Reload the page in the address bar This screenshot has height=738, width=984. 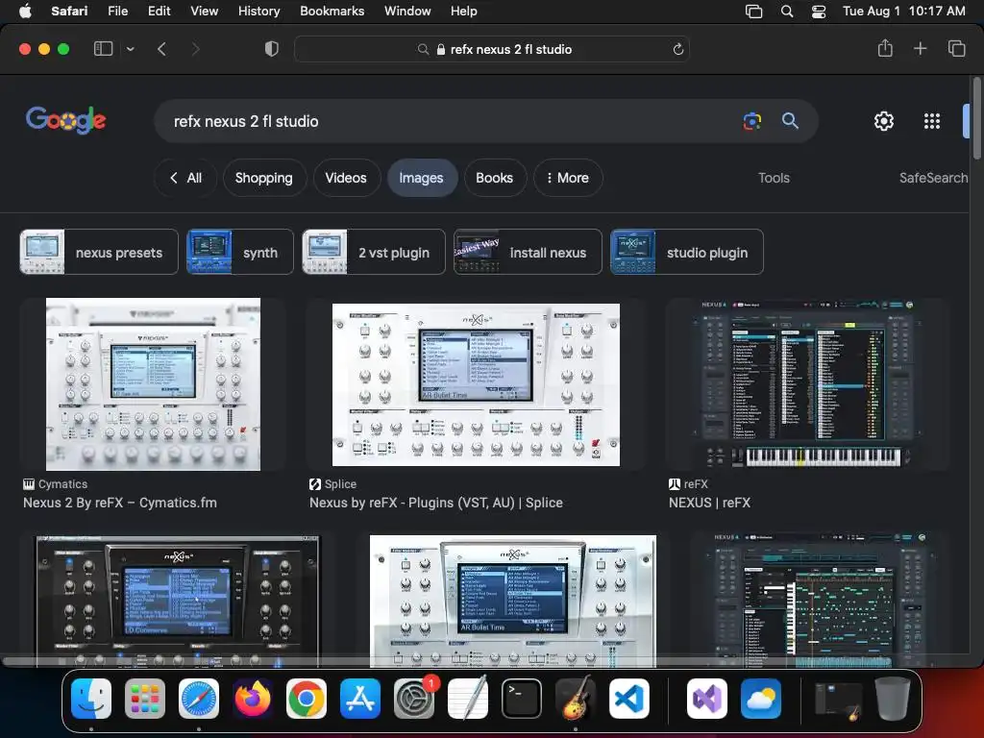(677, 49)
